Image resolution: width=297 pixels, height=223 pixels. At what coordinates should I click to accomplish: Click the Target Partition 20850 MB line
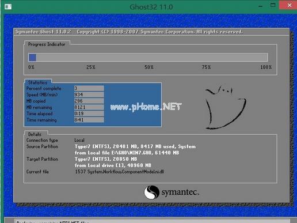tap(106, 159)
